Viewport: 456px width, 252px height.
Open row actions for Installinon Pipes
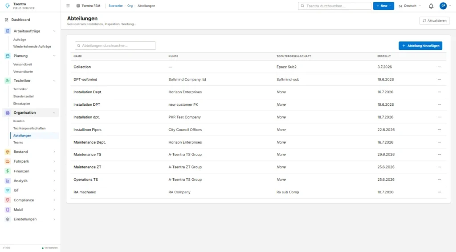coord(439,130)
